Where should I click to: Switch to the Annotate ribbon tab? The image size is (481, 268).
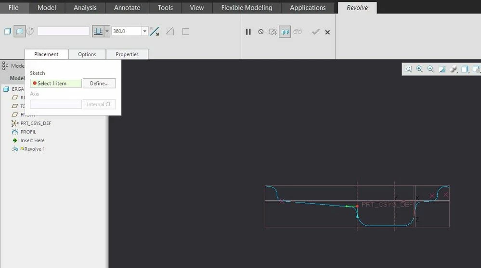point(127,7)
